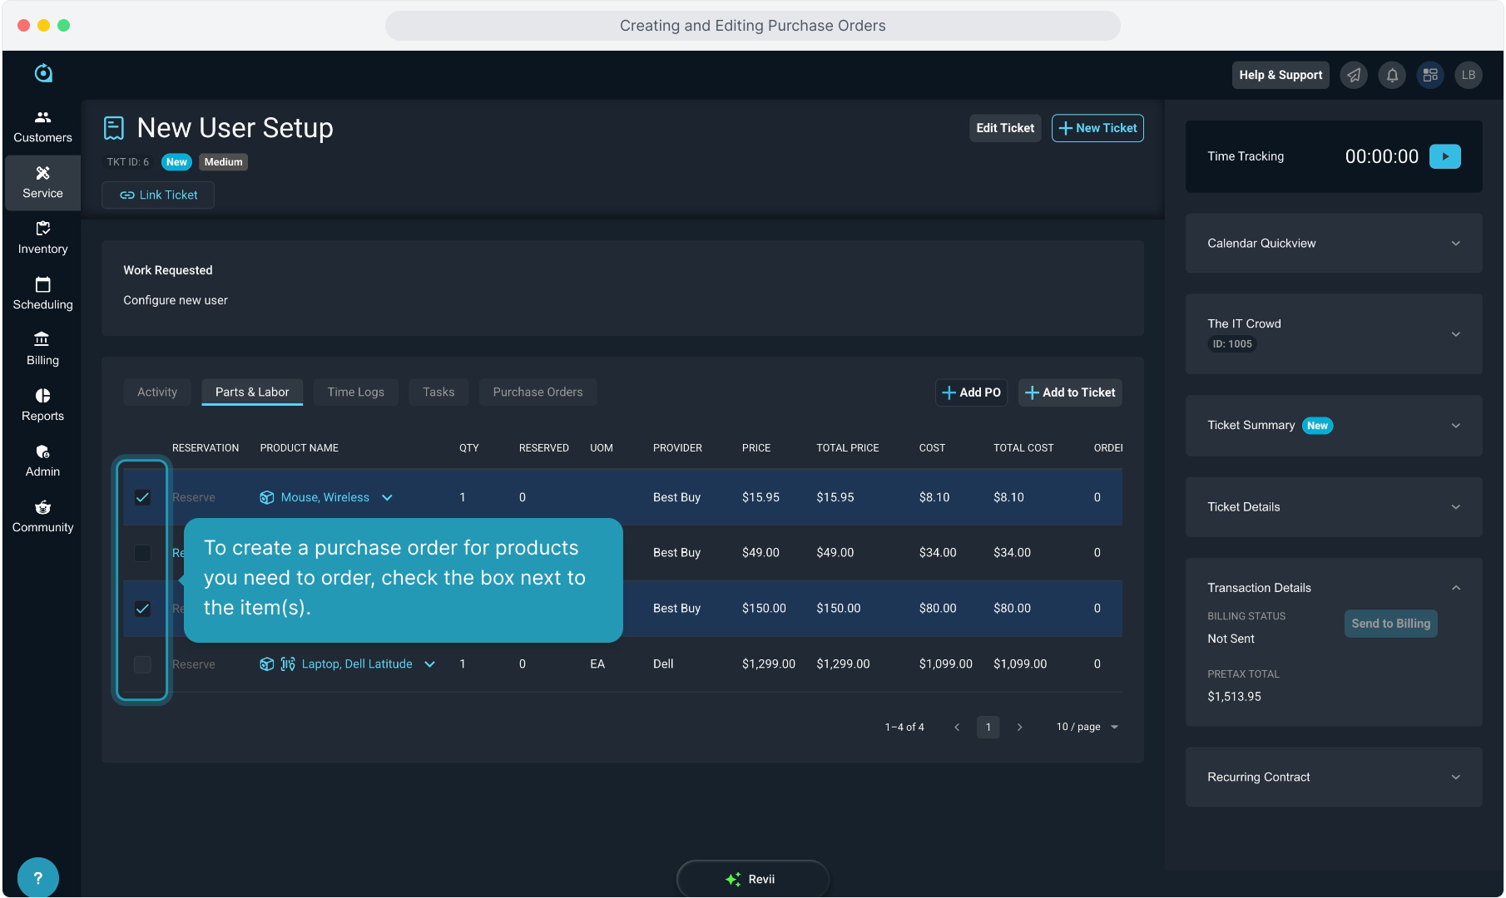Open the Scheduling calendar icon
The width and height of the screenshot is (1506, 898).
click(42, 285)
